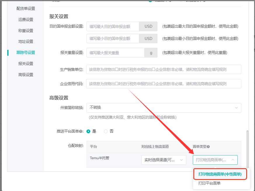Click the g unit label of weight field
Image resolution: width=255 pixels, height=191 pixels.
(151, 52)
